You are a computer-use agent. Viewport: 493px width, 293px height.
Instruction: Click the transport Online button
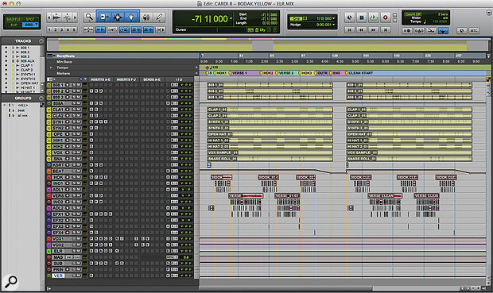point(349,17)
